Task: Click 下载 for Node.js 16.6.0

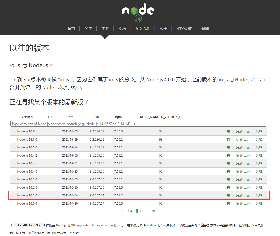Action: [227, 139]
